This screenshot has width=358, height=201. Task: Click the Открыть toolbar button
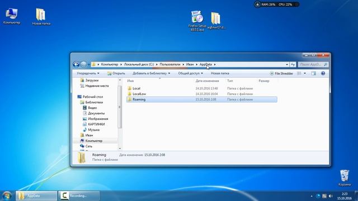pyautogui.click(x=116, y=73)
